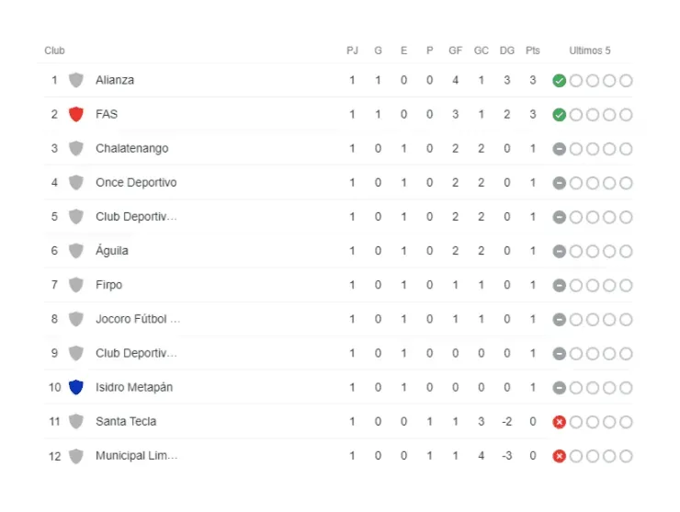Image resolution: width=680 pixels, height=512 pixels.
Task: Open the Jocoro Fútbol club link
Action: [x=138, y=319]
